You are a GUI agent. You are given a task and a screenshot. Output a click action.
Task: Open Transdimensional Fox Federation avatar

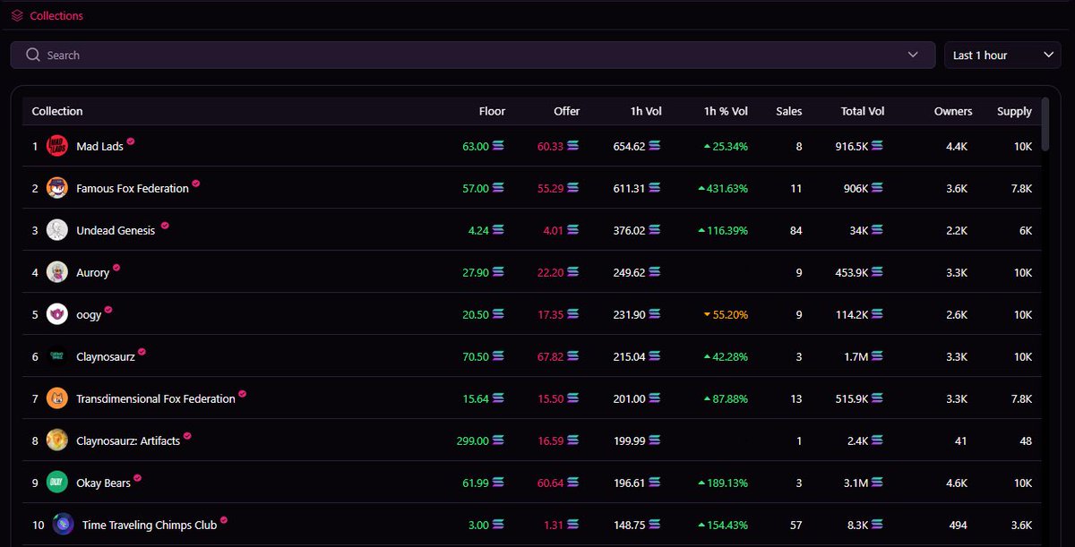[x=57, y=398]
